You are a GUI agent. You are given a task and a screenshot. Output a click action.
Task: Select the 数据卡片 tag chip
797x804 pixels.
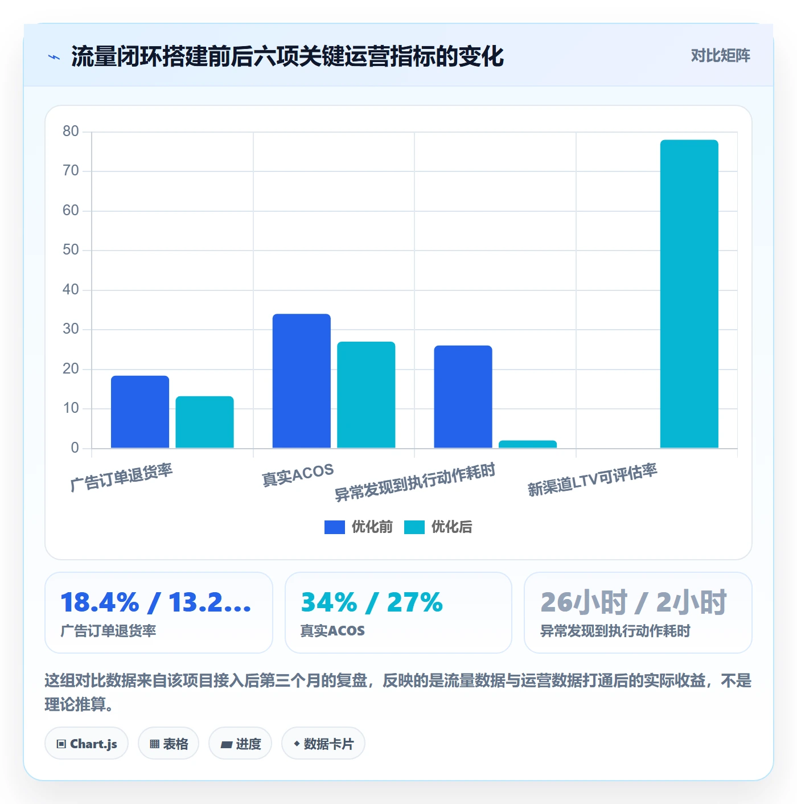click(323, 744)
